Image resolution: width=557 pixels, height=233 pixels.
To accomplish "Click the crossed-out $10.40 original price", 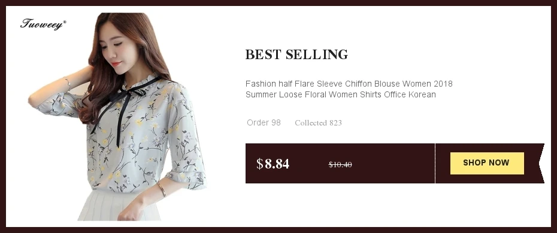I will click(340, 164).
